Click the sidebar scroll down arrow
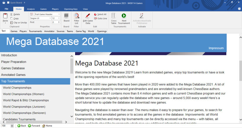 72,117
